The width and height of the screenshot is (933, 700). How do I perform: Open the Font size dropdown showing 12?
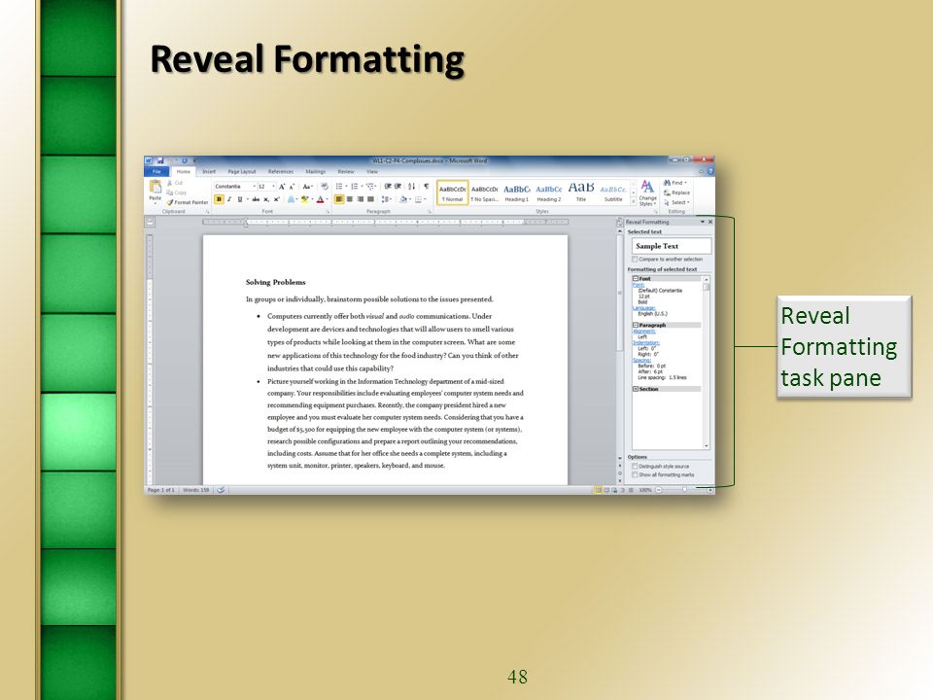[x=274, y=187]
